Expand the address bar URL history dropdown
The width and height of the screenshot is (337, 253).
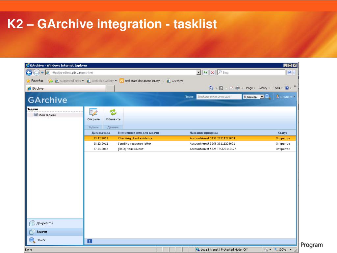point(199,72)
